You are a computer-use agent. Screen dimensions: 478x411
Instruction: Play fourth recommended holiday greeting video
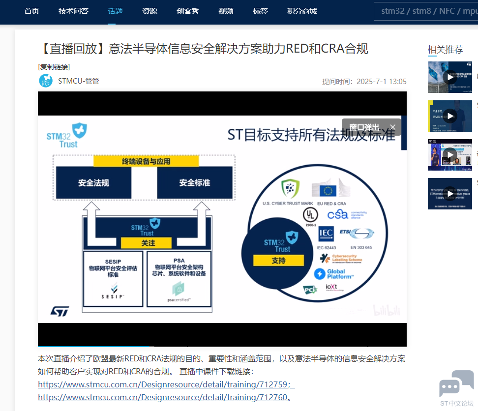click(450, 194)
